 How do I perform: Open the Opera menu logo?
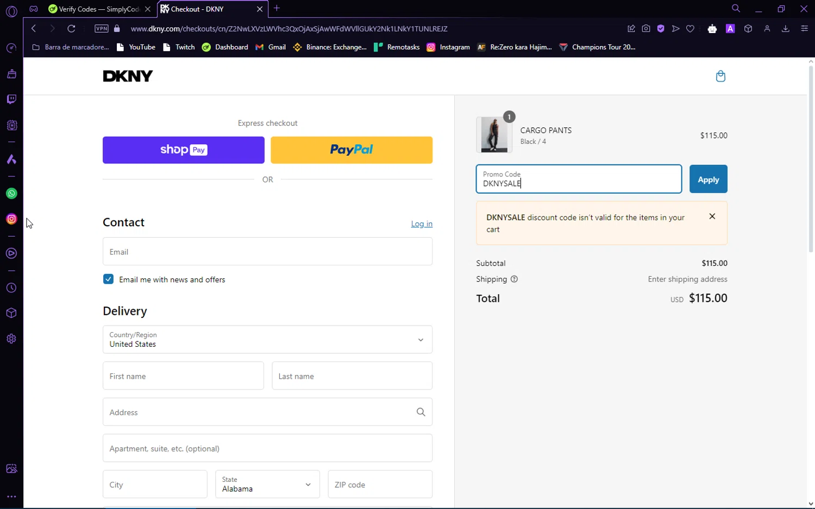[x=11, y=11]
